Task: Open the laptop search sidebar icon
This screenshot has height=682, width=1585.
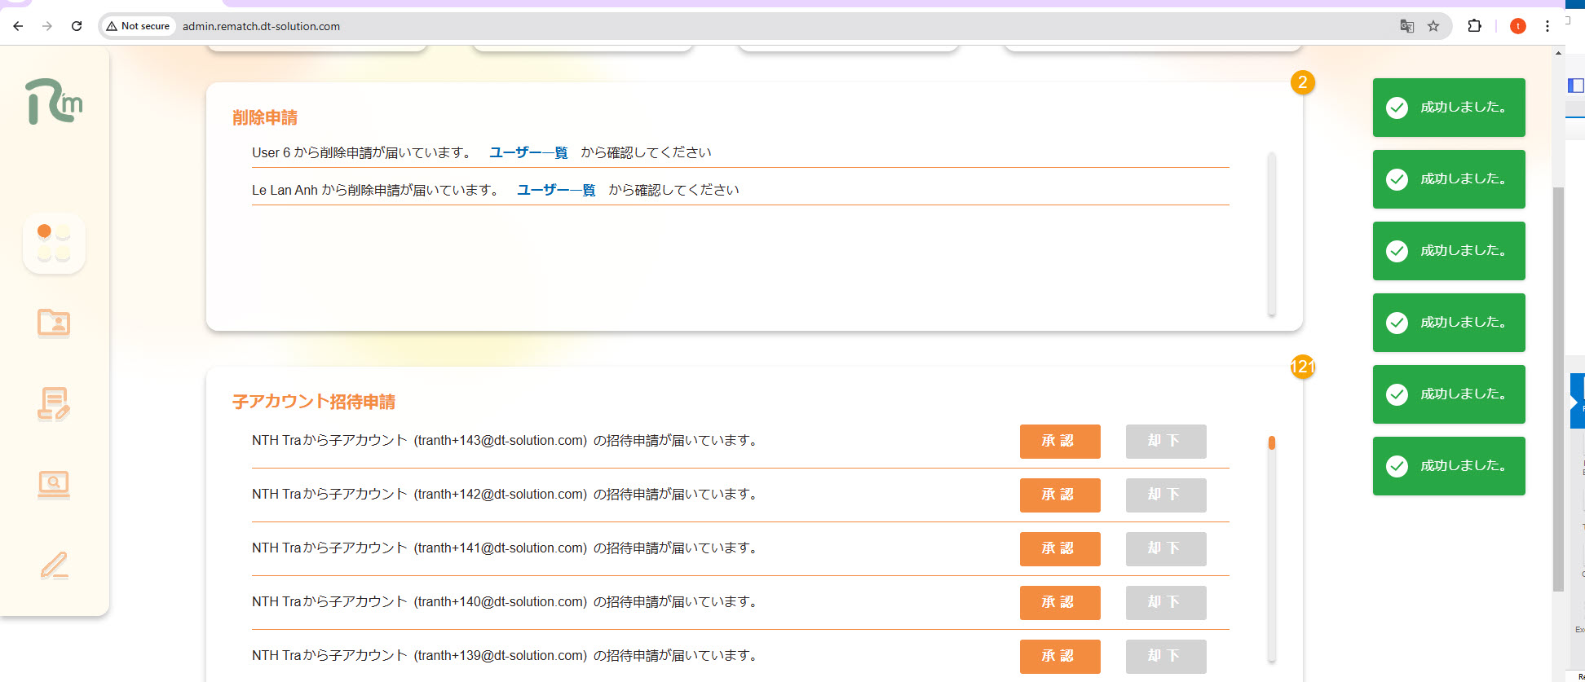Action: [x=54, y=484]
